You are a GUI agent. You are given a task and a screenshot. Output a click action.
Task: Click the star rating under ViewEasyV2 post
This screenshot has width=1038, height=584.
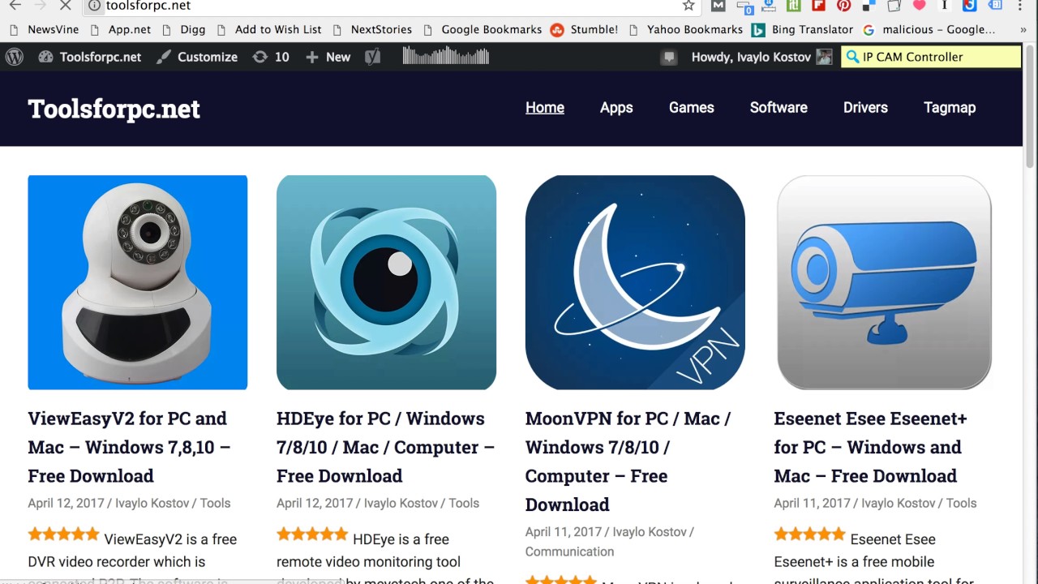tap(63, 535)
